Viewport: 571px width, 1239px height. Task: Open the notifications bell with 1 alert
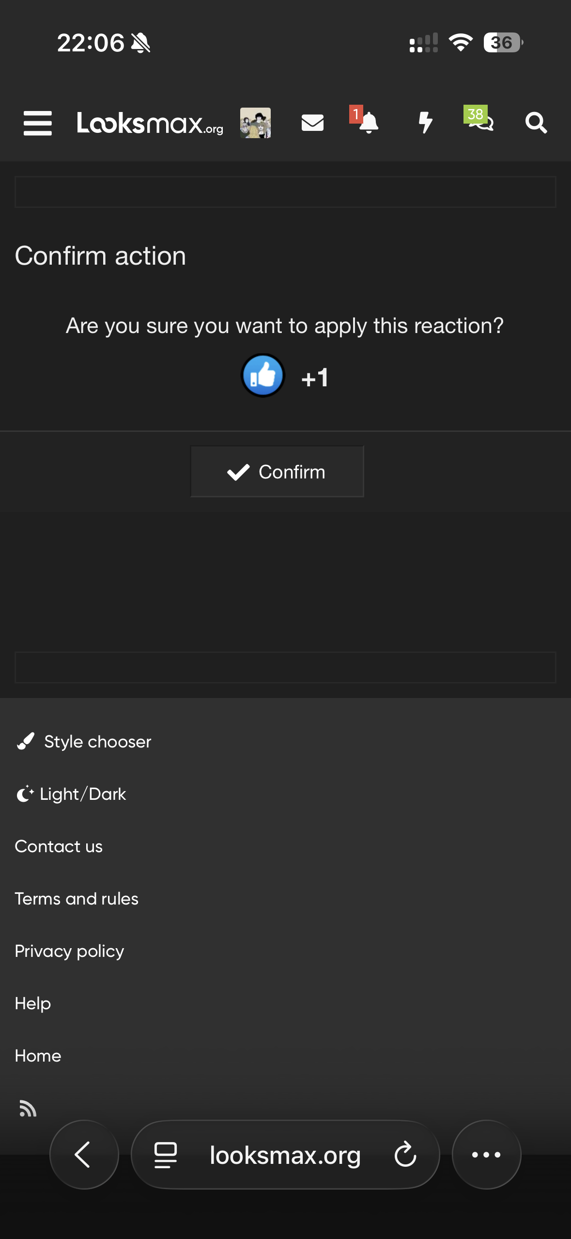pyautogui.click(x=368, y=123)
